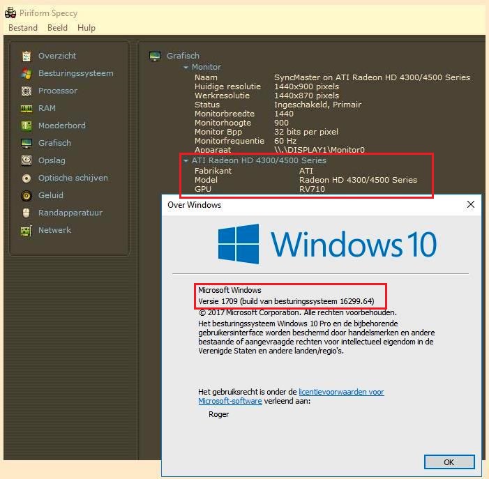Click the Huidige resolutie label
The image size is (489, 479).
click(227, 86)
